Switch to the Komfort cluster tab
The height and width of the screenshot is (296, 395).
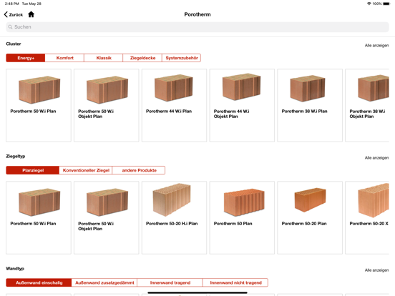(x=64, y=58)
